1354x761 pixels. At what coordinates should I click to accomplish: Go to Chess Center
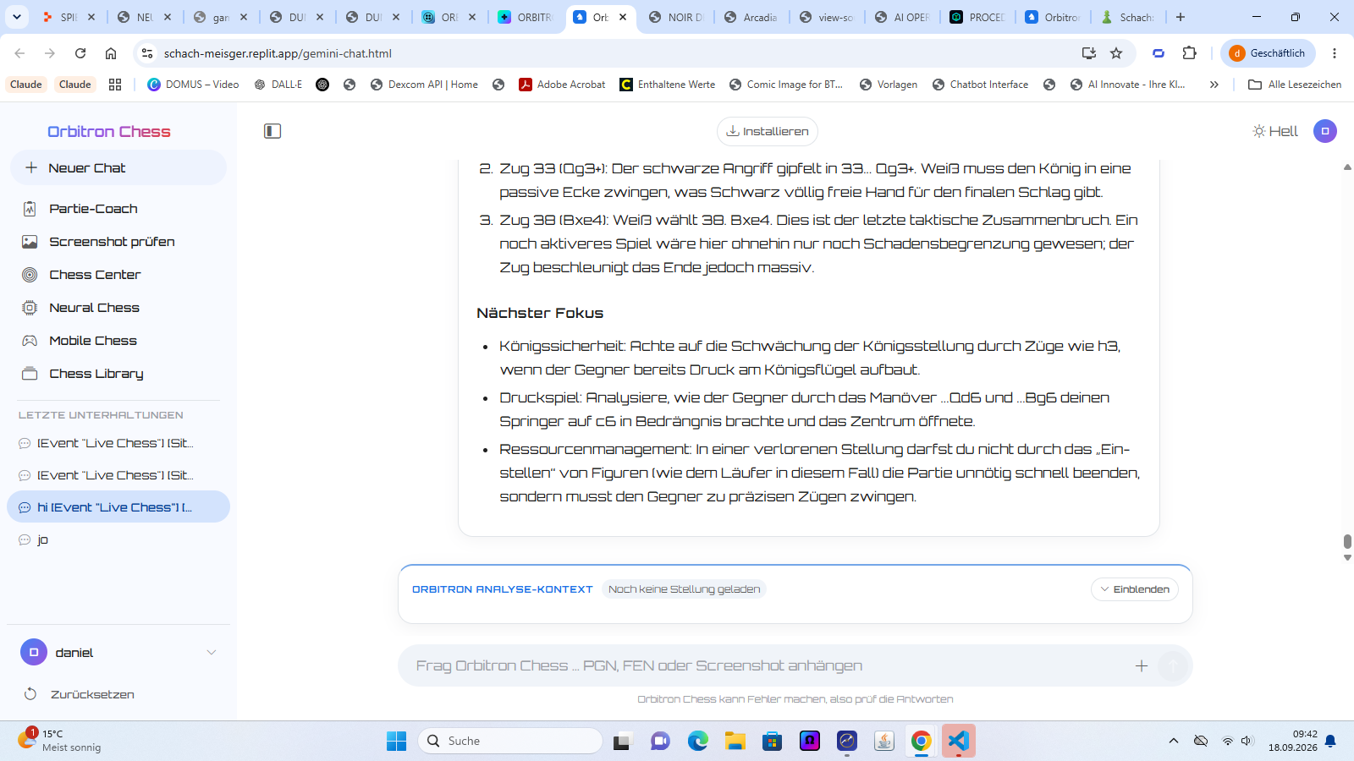[x=118, y=275]
